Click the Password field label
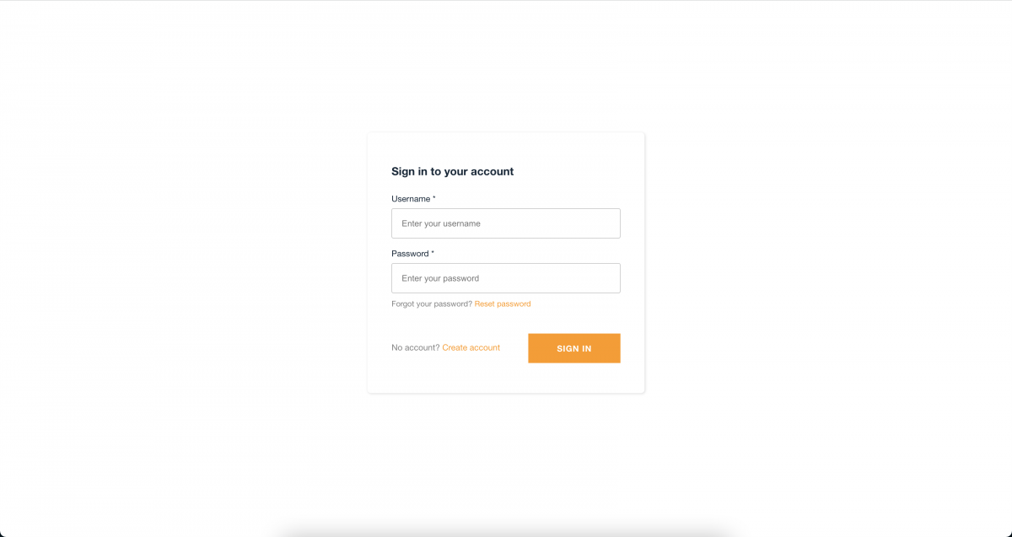The width and height of the screenshot is (1012, 537). 410,254
